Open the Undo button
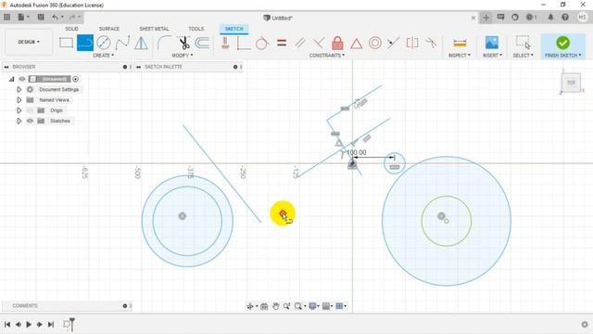 (56, 17)
